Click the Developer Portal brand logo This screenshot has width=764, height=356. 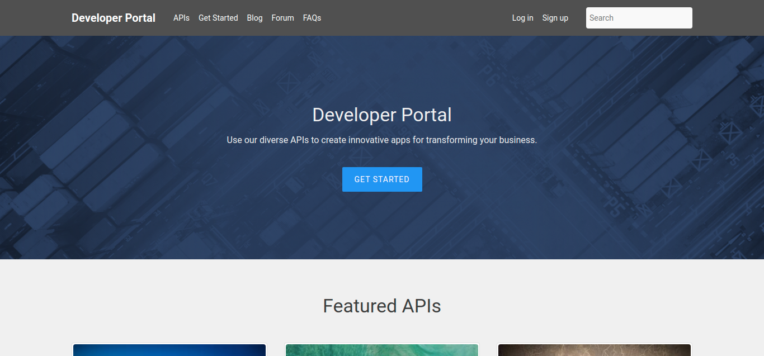113,17
